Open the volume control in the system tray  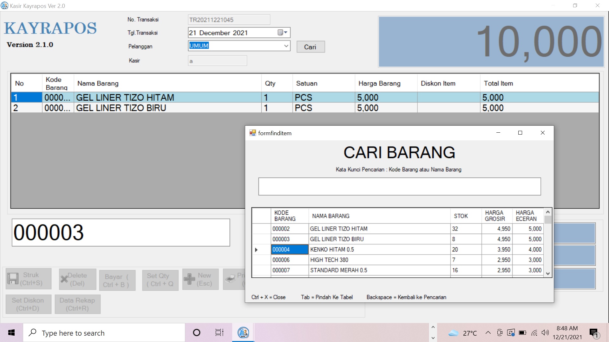tap(545, 332)
